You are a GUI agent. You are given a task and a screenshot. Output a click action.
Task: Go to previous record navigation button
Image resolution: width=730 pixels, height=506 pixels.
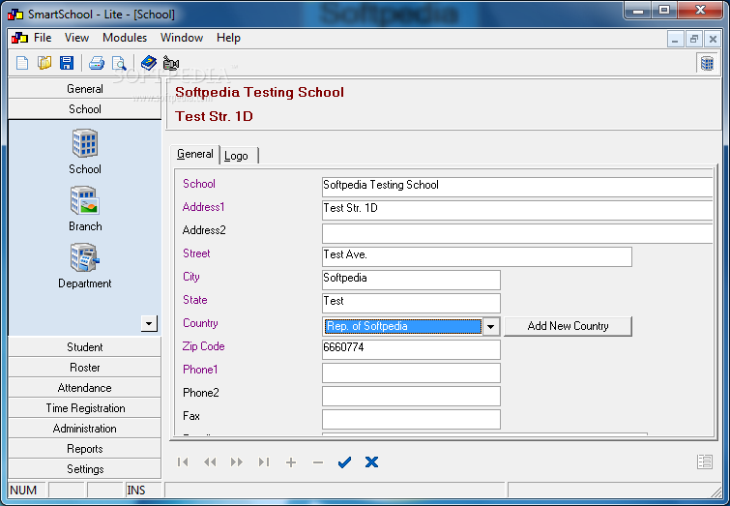(210, 461)
